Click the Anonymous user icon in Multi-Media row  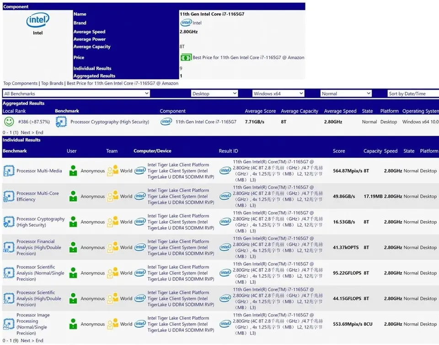pyautogui.click(x=73, y=171)
